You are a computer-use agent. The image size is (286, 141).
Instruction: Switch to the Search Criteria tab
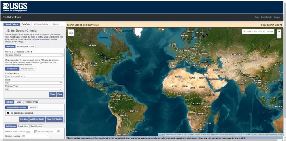coord(12,24)
